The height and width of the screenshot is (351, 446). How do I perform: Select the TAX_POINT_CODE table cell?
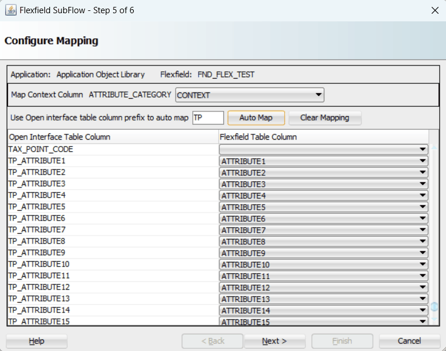[x=113, y=149]
